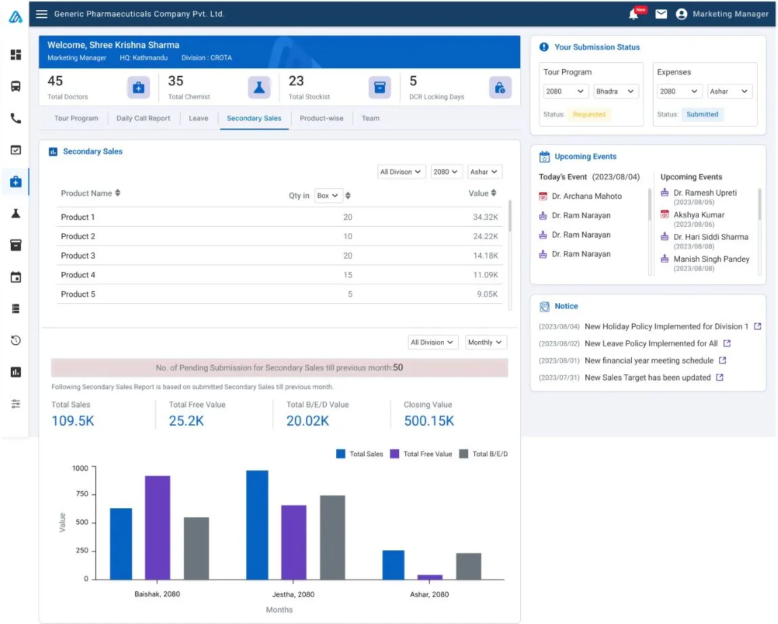Open the checkbox task icon in sidebar
The image size is (778, 624).
[x=16, y=150]
